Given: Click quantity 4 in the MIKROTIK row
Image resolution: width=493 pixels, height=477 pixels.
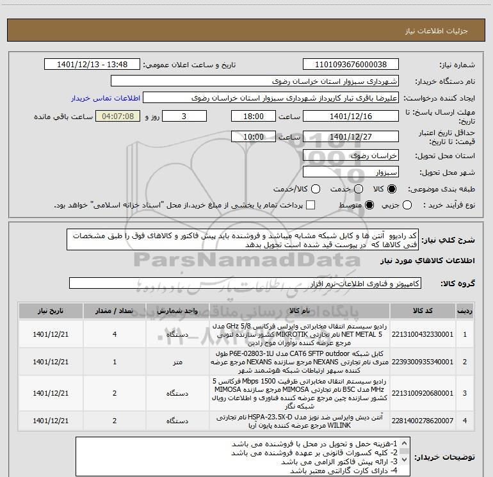Looking at the screenshot, I should click(x=115, y=334).
